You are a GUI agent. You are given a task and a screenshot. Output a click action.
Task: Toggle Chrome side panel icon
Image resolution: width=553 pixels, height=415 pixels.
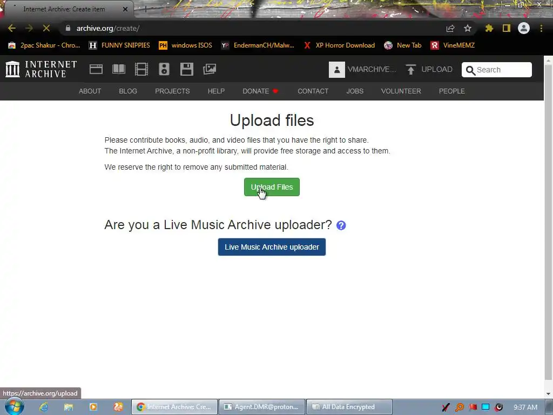point(507,28)
